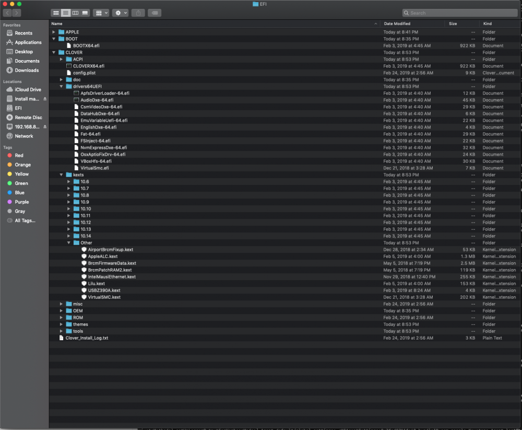Collapse the kexts folder
The image size is (522, 430).
pos(61,175)
